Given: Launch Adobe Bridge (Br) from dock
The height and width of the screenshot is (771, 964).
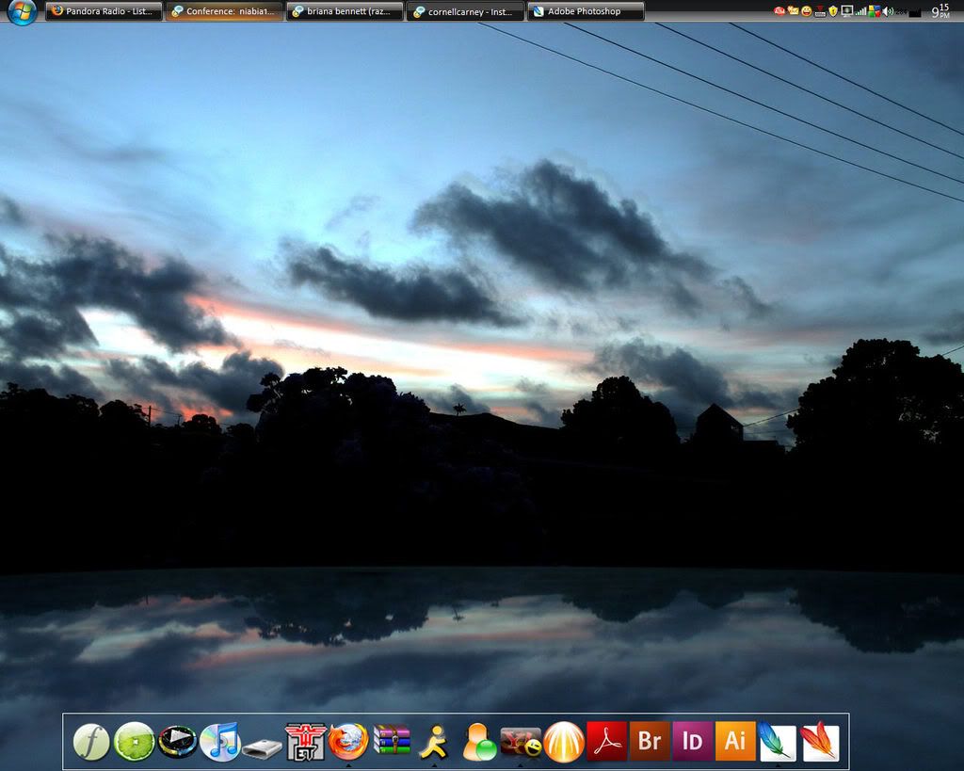Looking at the screenshot, I should [x=649, y=742].
